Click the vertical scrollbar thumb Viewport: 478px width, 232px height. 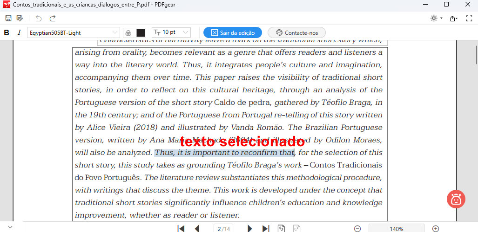[x=477, y=54]
